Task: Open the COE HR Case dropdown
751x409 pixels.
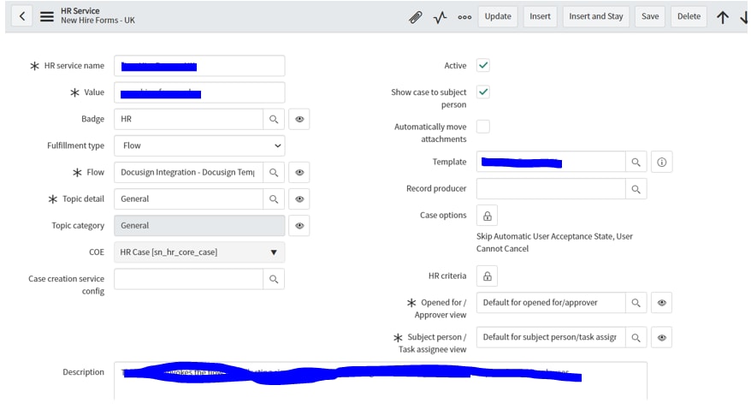Action: pyautogui.click(x=199, y=252)
